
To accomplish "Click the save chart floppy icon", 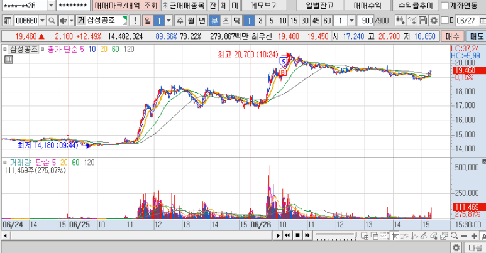I will 422,21.
